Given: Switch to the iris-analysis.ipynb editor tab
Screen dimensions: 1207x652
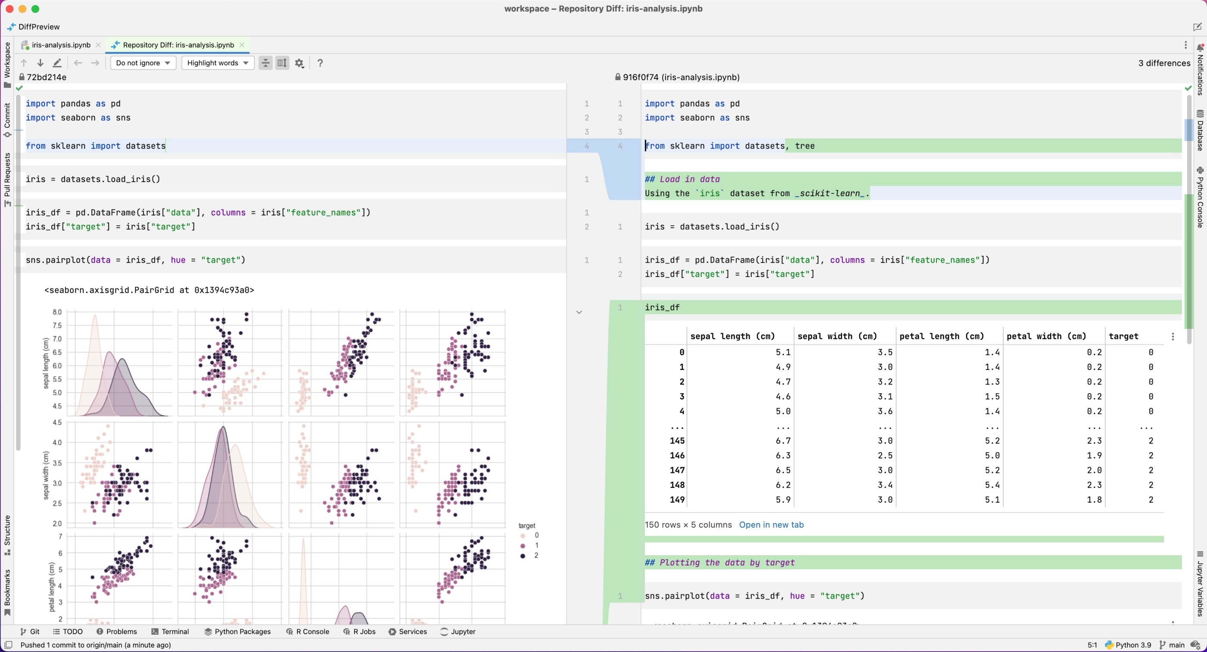Looking at the screenshot, I should point(60,45).
